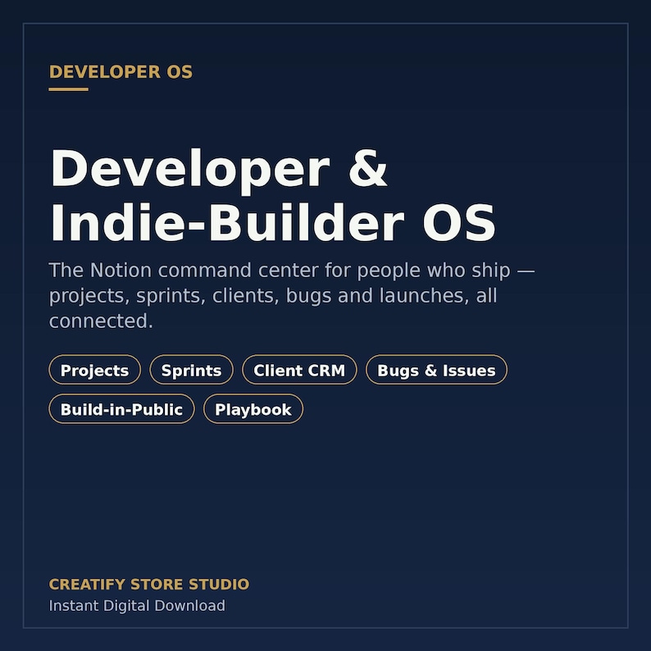The height and width of the screenshot is (651, 651).
Task: Choose the Bugs & Issues tag
Action: point(436,370)
